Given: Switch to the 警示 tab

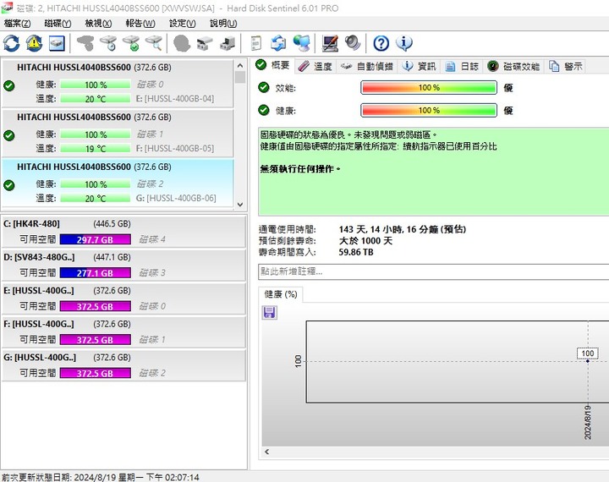Looking at the screenshot, I should pyautogui.click(x=566, y=67).
